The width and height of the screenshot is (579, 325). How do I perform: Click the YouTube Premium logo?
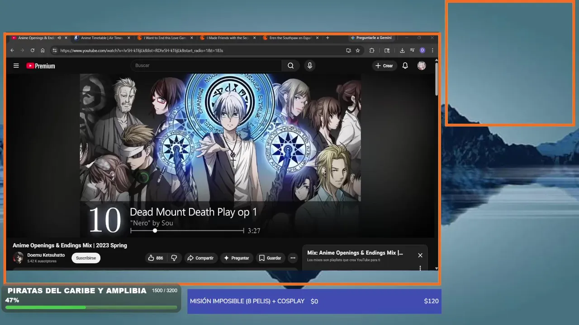pos(40,66)
